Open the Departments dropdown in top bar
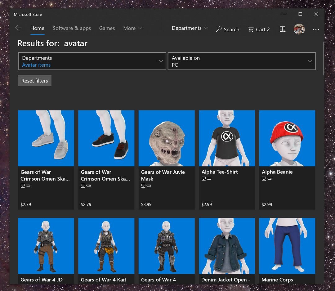 tap(190, 28)
